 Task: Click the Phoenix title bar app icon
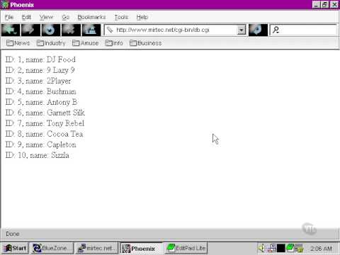click(x=5, y=5)
